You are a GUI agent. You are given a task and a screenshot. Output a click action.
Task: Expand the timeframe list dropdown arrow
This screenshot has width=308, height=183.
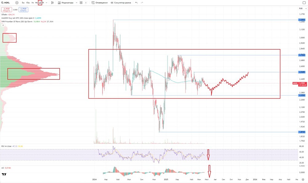pyautogui.click(x=47, y=3)
